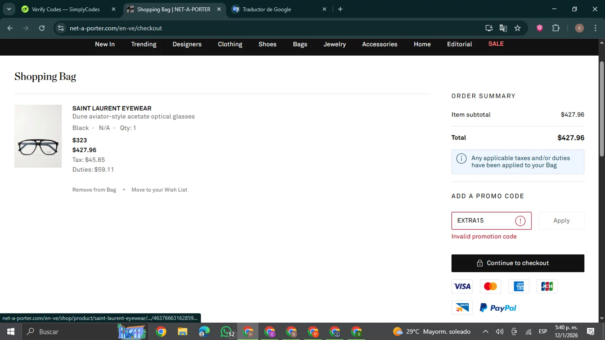Open WhatsApp from the taskbar
The height and width of the screenshot is (340, 605).
pyautogui.click(x=227, y=332)
